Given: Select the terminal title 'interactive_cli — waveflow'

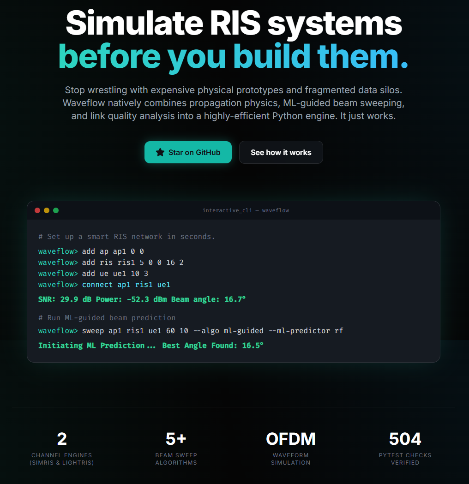Looking at the screenshot, I should [x=246, y=210].
